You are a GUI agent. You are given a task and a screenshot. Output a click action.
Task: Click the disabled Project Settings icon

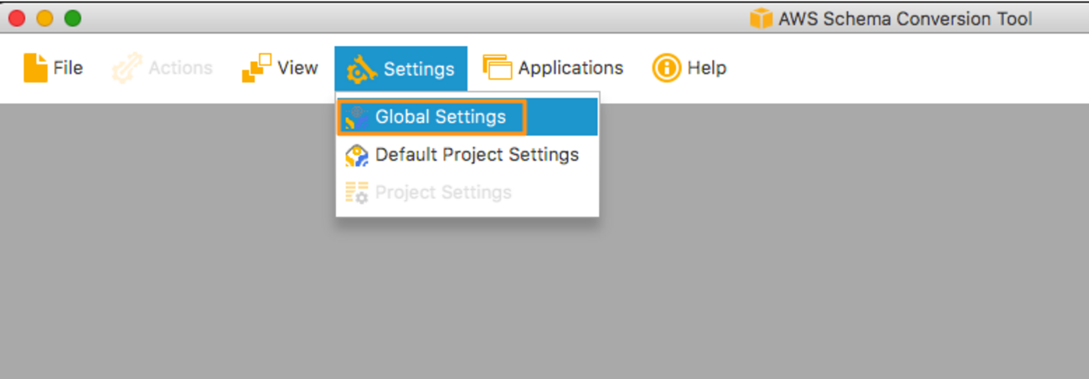(x=357, y=193)
